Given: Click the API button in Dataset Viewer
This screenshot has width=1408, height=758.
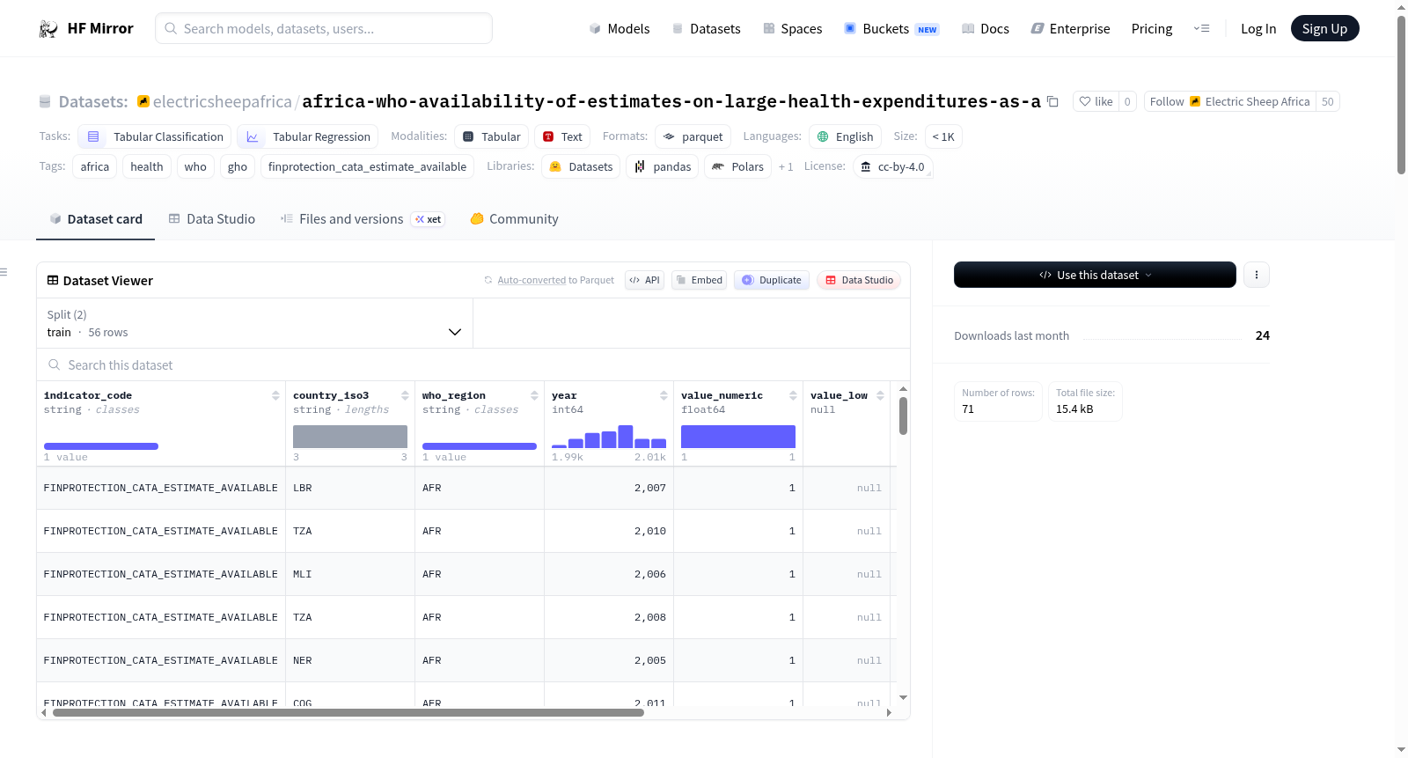Looking at the screenshot, I should pos(644,280).
